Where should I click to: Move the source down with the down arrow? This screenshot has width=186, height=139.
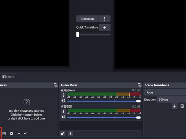click(25, 133)
